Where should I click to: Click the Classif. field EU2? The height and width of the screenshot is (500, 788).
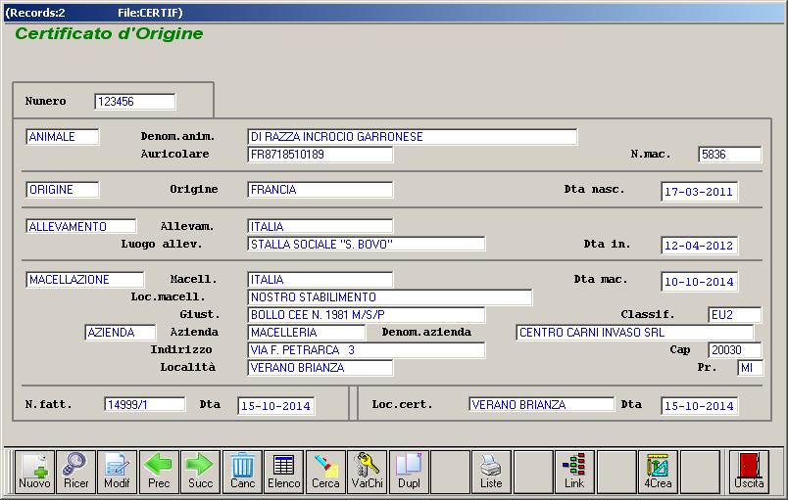tap(734, 314)
